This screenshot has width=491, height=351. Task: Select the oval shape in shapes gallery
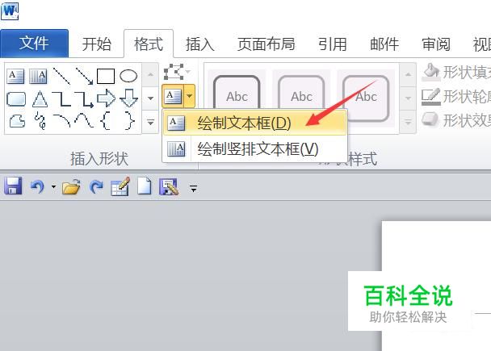[x=128, y=76]
